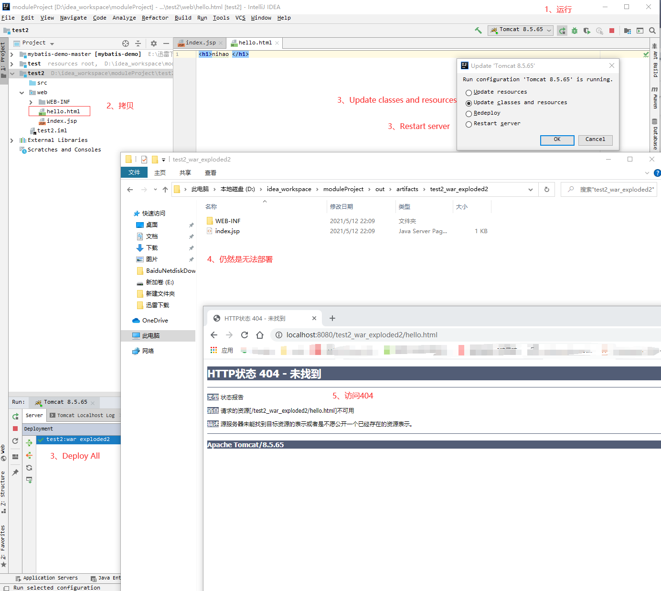This screenshot has height=591, width=661.
Task: Click the locate target icon in Project panel
Action: point(126,43)
